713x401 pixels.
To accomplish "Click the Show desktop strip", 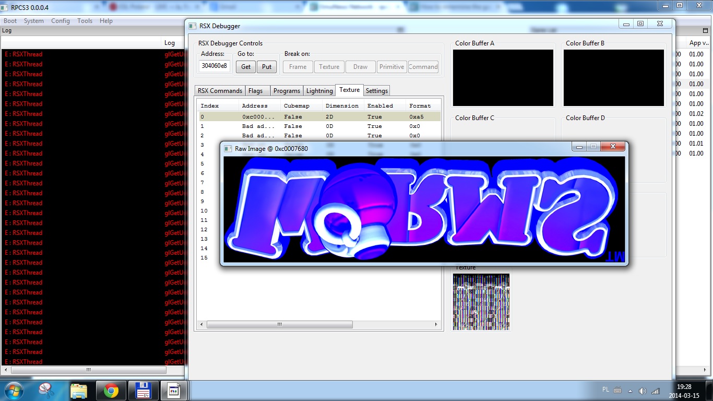I will click(x=709, y=391).
